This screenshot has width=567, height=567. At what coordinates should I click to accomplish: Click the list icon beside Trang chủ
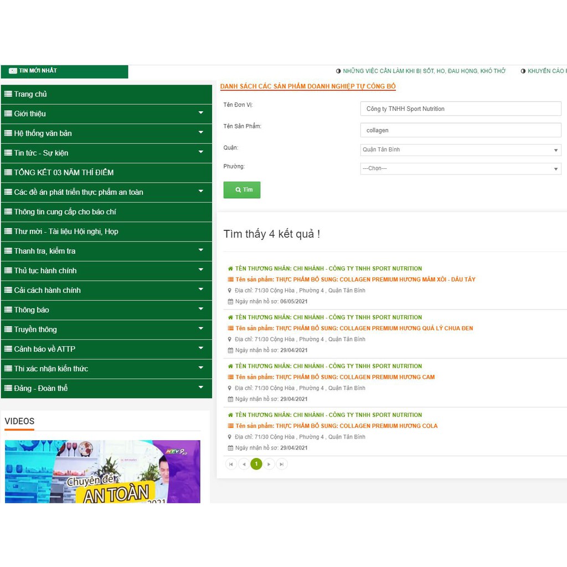pyautogui.click(x=8, y=94)
